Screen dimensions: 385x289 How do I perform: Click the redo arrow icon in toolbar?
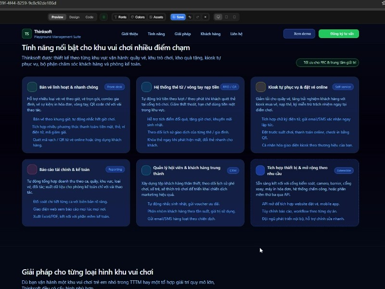(197, 17)
